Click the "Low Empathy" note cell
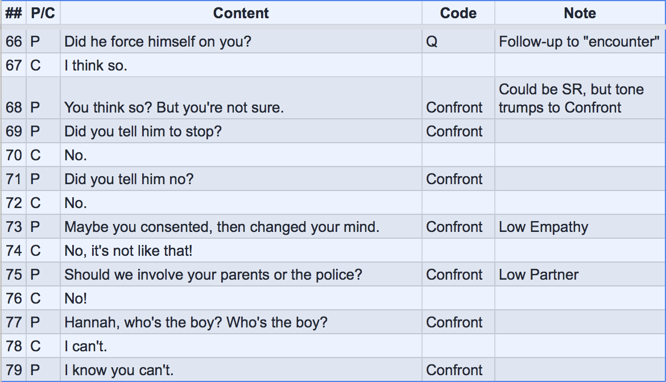 543,227
